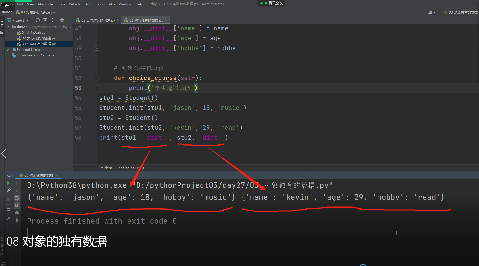479x266 pixels.
Task: Click the left chevron on the screen edge
Action: point(4,154)
